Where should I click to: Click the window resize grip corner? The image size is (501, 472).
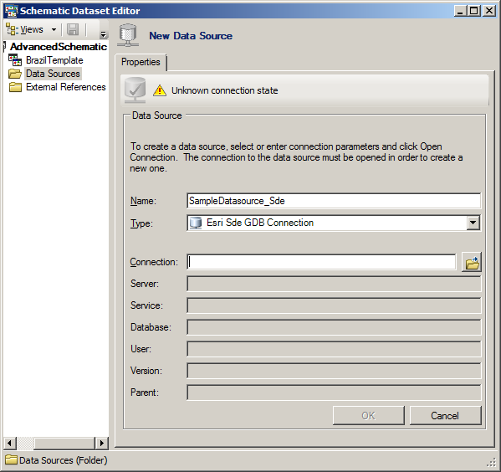(492, 463)
